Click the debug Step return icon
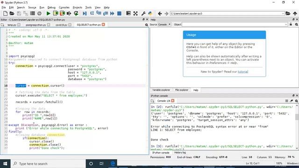 (106, 14)
